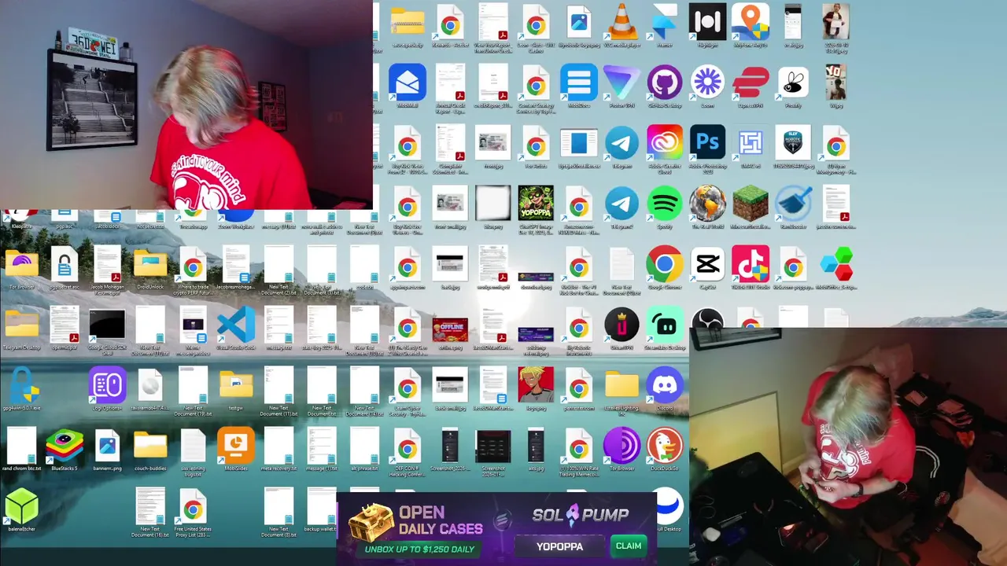The width and height of the screenshot is (1007, 566).
Task: Open the Google Cloud SDK Shell shortcut
Action: point(107,325)
